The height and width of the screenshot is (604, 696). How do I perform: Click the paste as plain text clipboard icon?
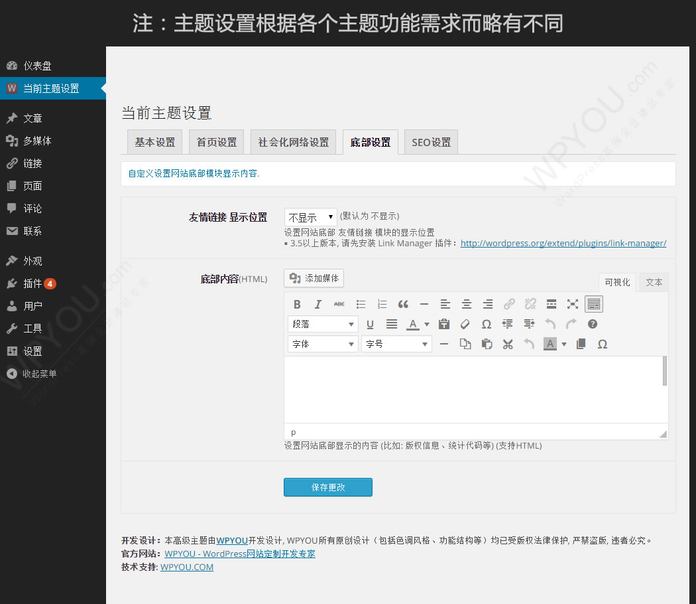[x=444, y=324]
